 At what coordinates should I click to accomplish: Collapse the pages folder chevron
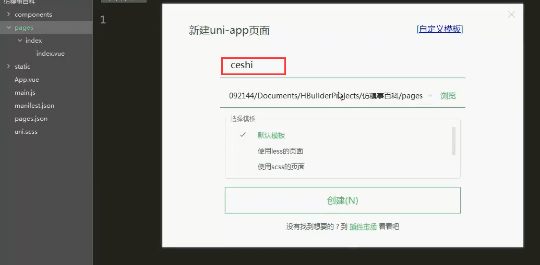pos(9,28)
